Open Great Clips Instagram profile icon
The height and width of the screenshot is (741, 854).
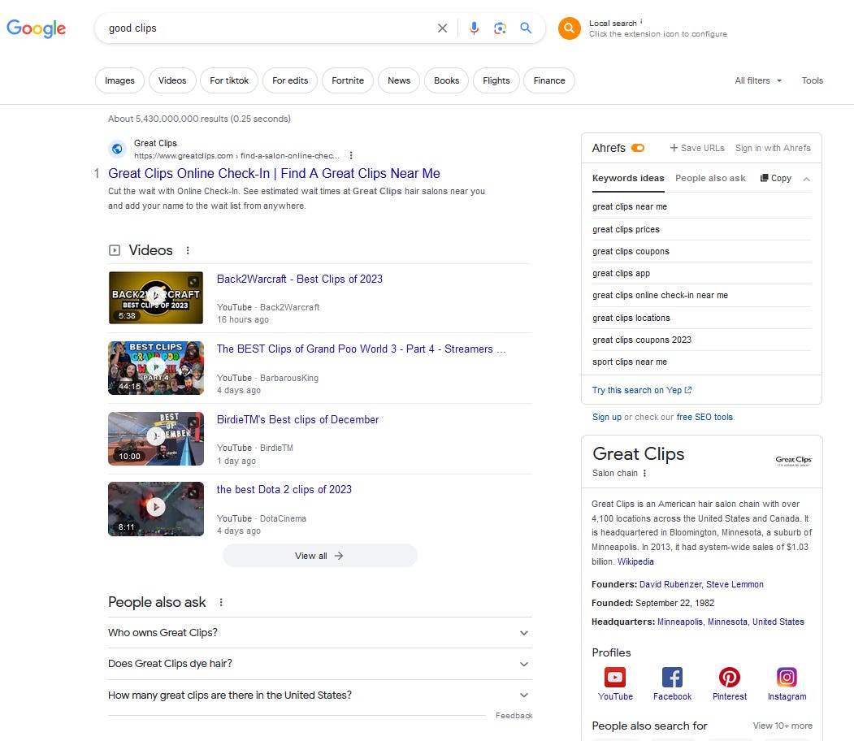pos(787,678)
